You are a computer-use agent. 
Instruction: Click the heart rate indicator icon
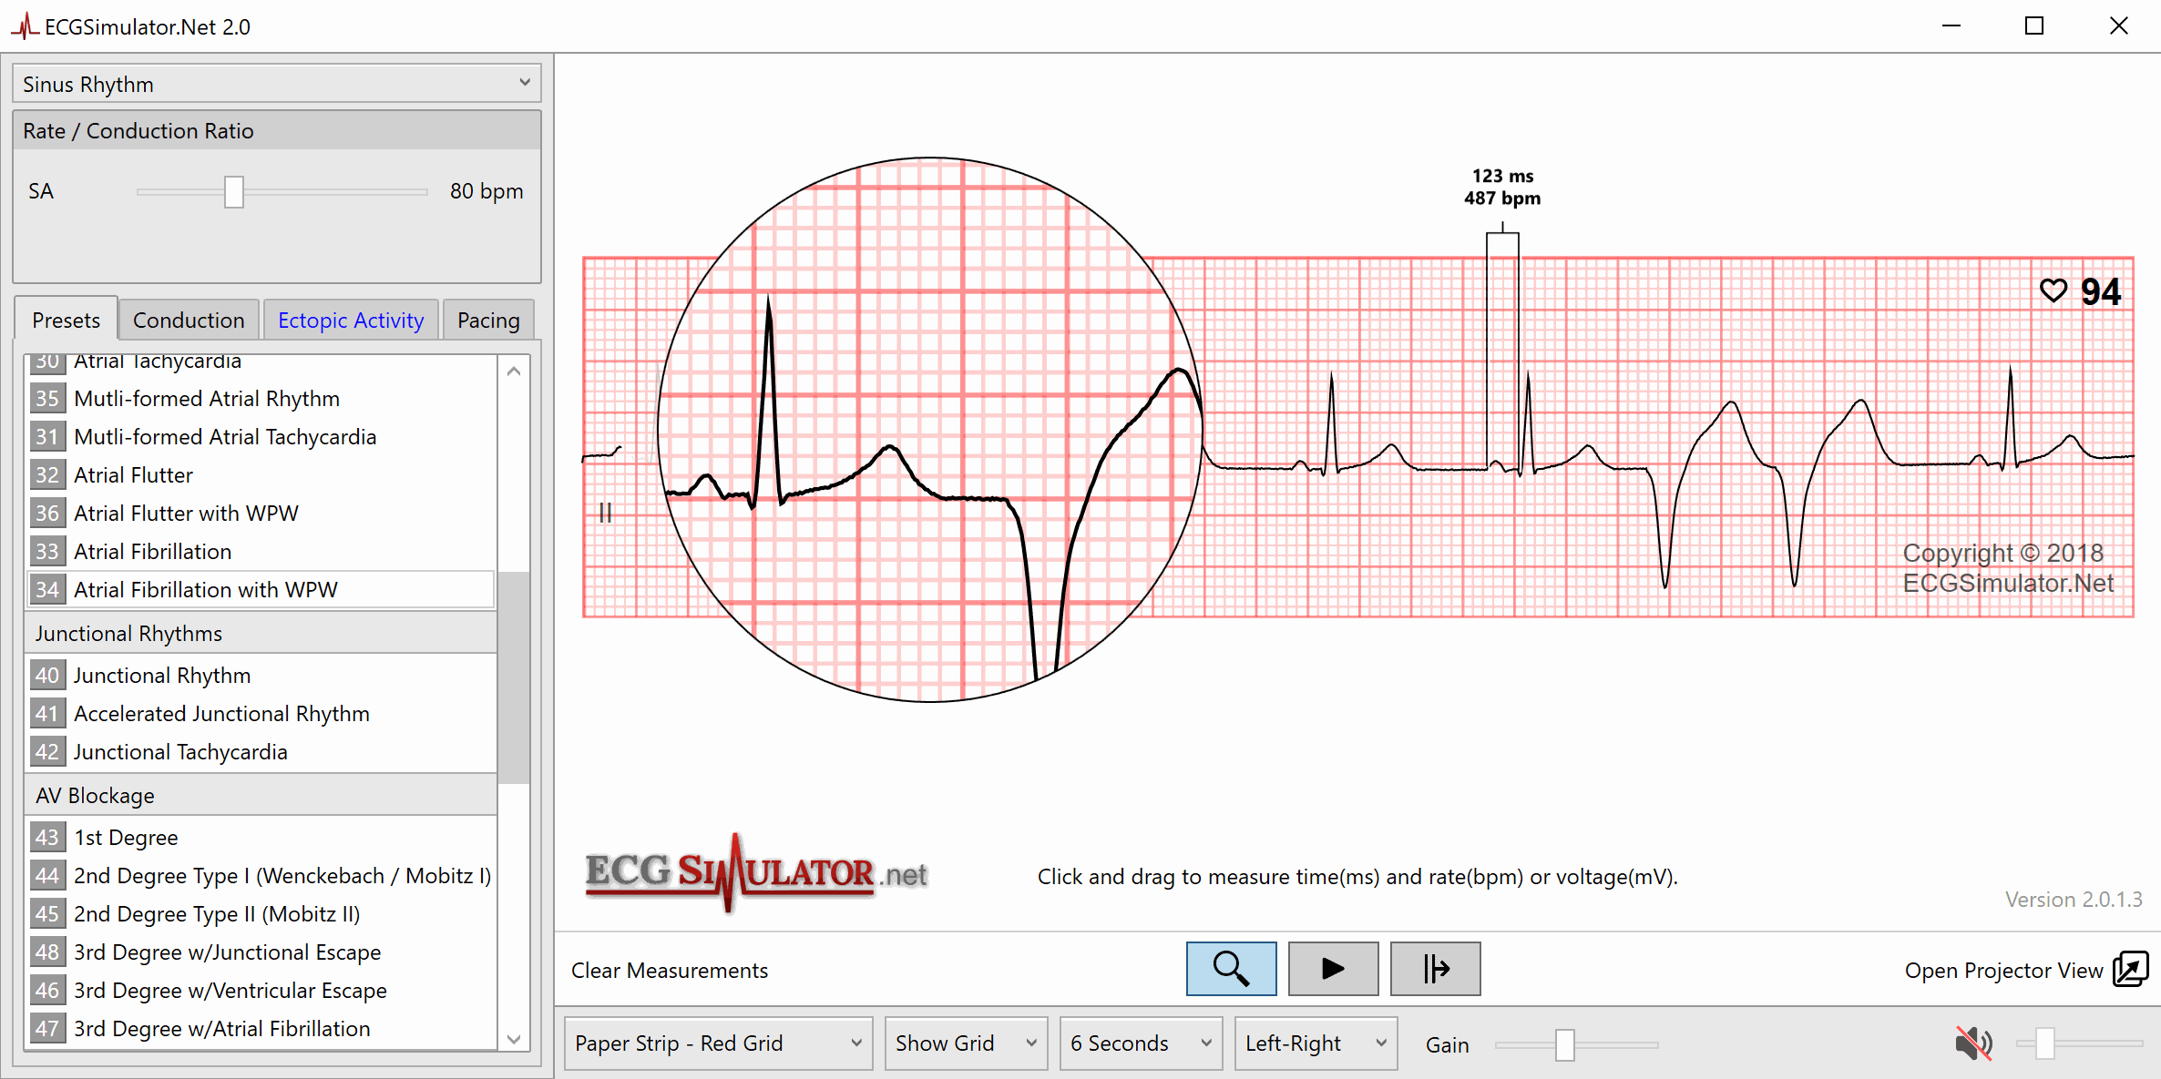click(x=2053, y=290)
